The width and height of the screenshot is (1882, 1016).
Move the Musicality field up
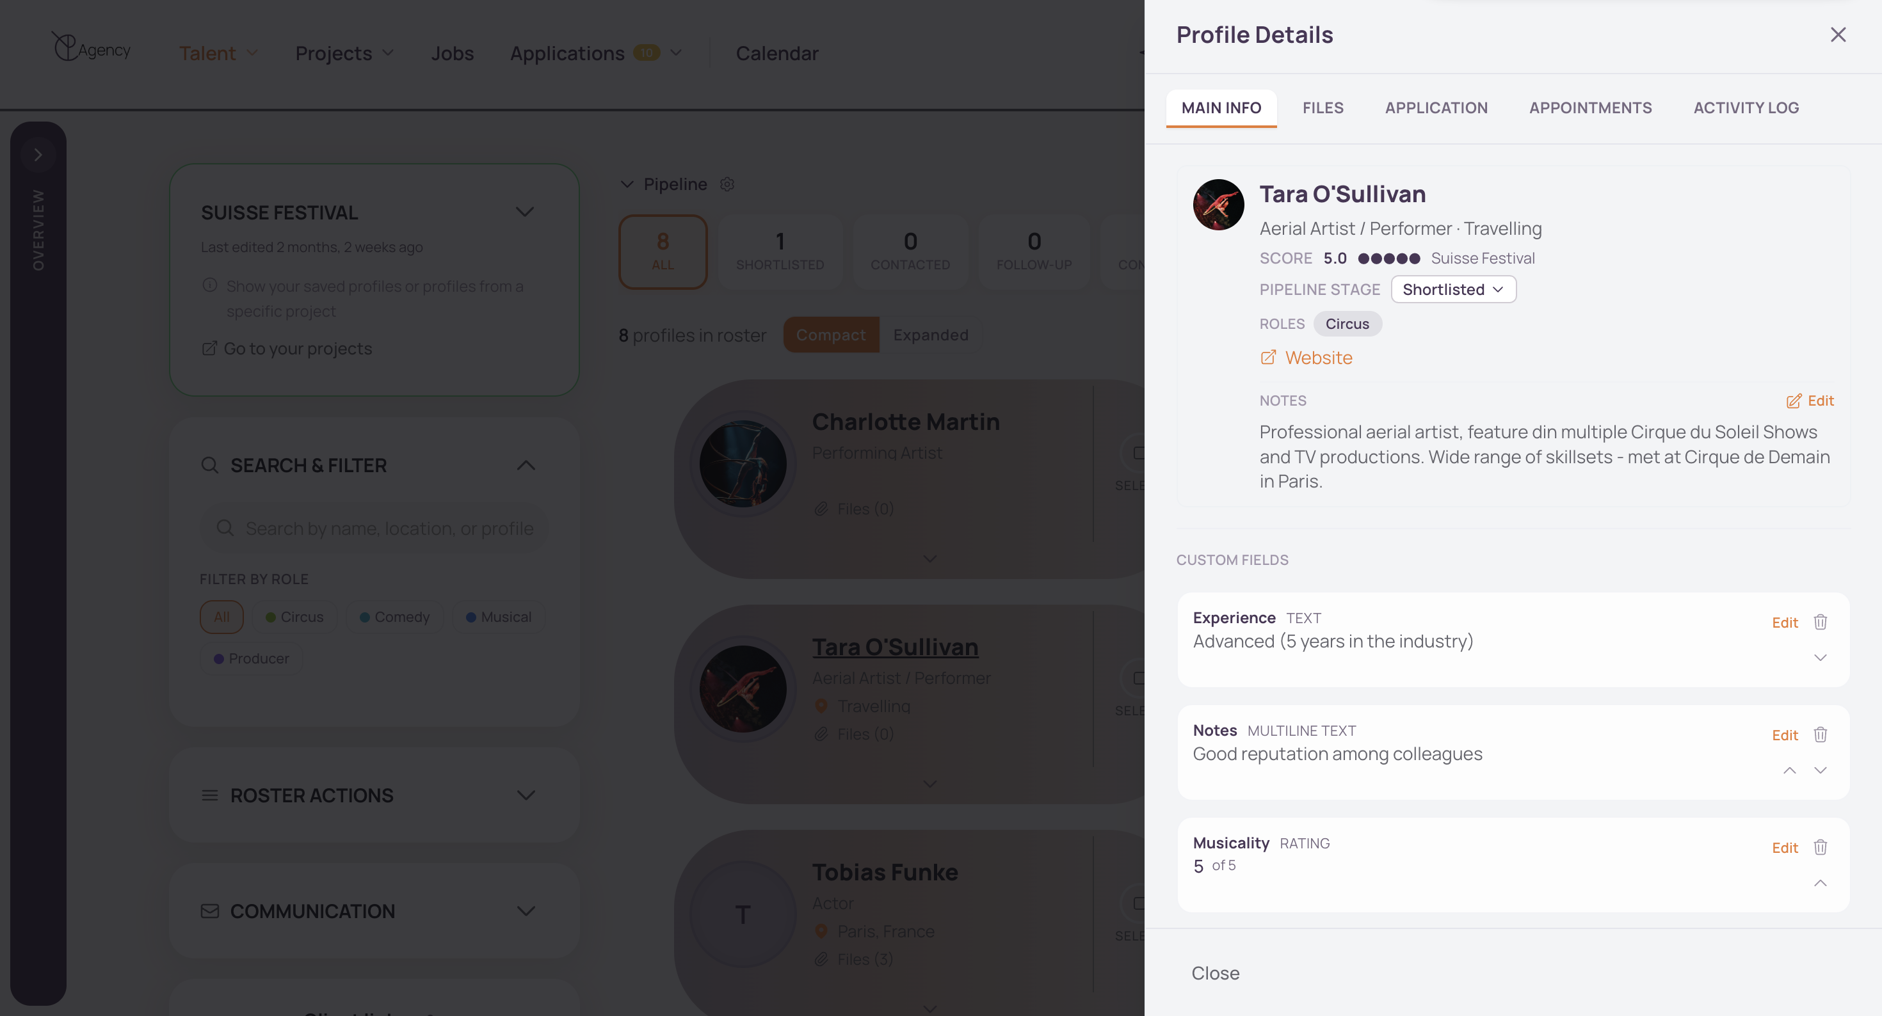pos(1820,883)
